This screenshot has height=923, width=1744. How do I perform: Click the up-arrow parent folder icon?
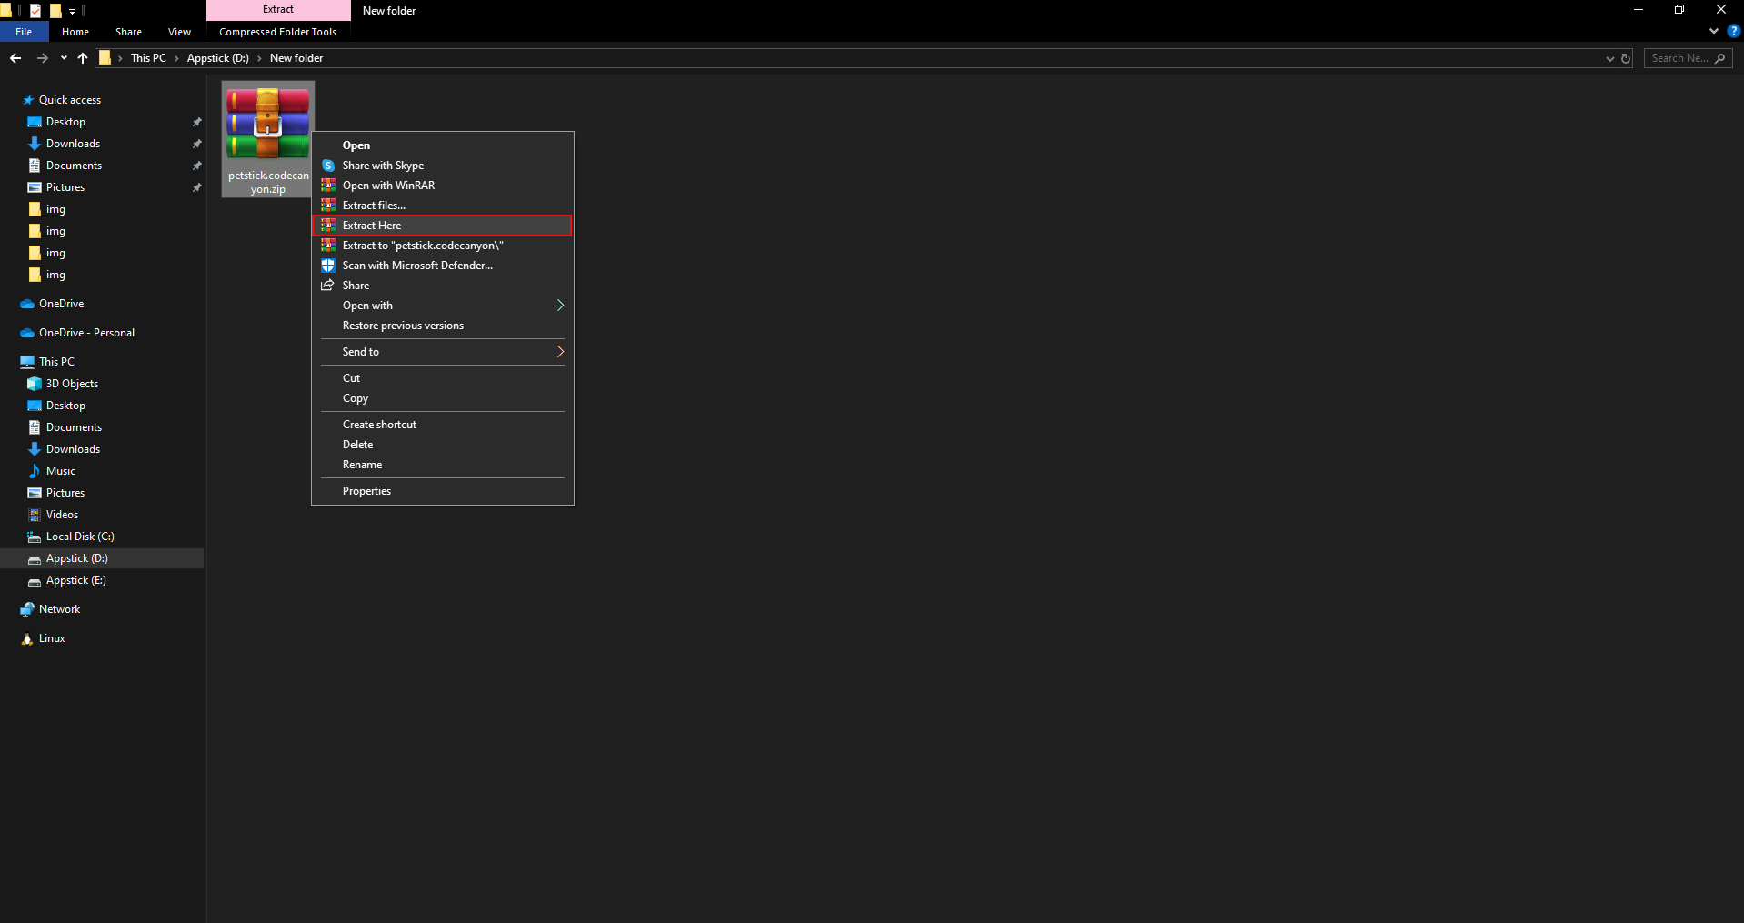(x=83, y=58)
